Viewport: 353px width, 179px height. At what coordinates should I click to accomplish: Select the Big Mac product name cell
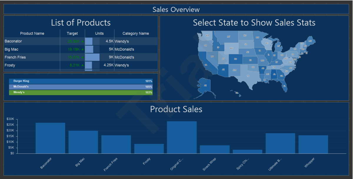click(x=32, y=49)
